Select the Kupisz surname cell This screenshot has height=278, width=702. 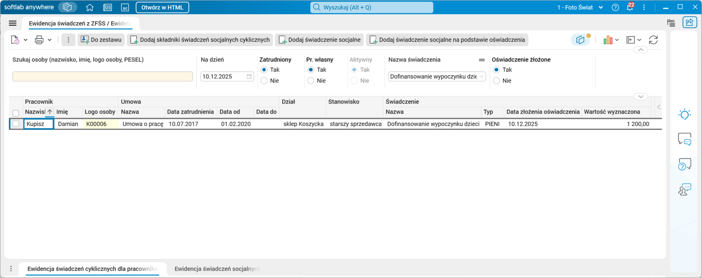coord(38,124)
